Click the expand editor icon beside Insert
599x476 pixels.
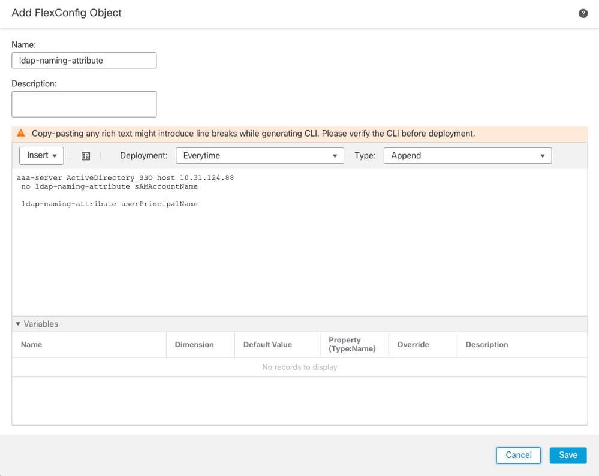86,155
